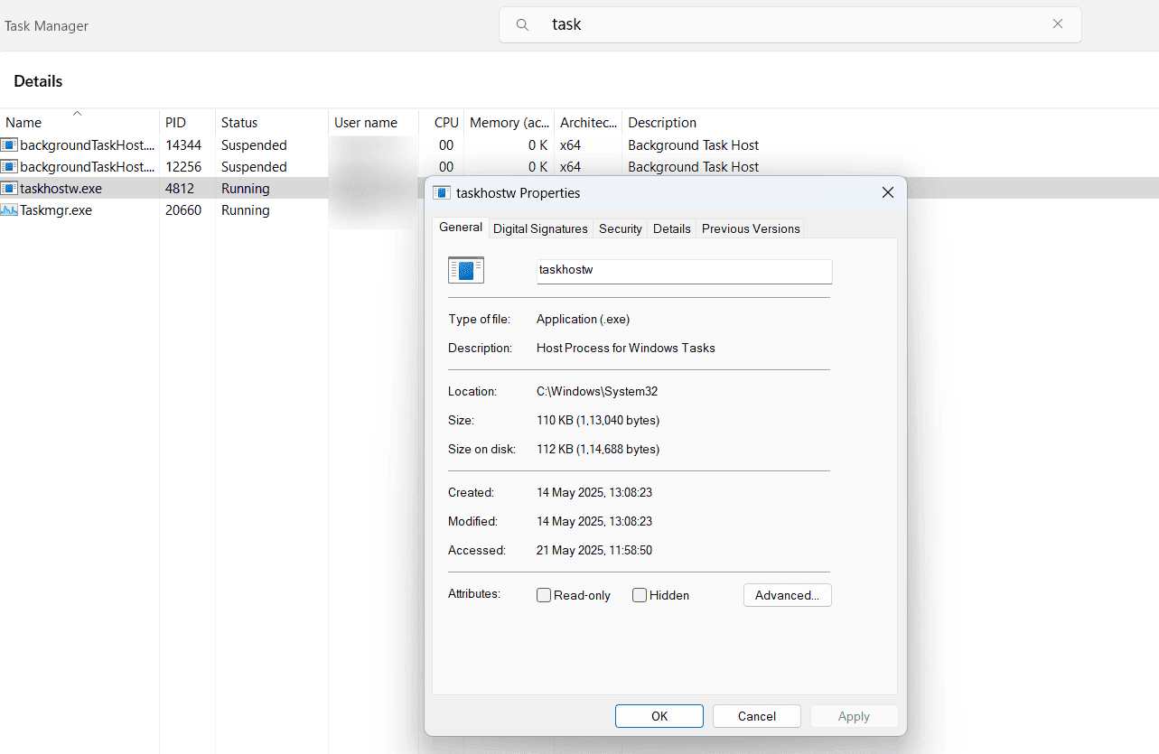Click the x64 architecture cell for PID 12256

pyautogui.click(x=570, y=167)
